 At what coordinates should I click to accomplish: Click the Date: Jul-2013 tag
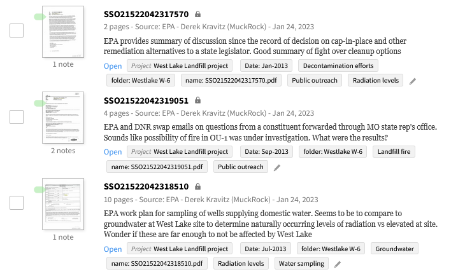pos(266,249)
